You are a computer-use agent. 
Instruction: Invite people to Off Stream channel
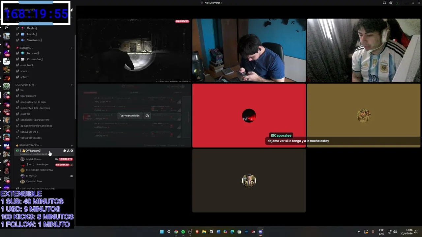[68, 151]
